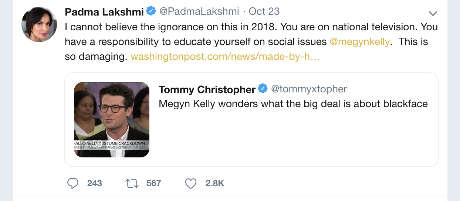Open the Oct 23 timestamp
The image size is (460, 201).
coord(264,12)
